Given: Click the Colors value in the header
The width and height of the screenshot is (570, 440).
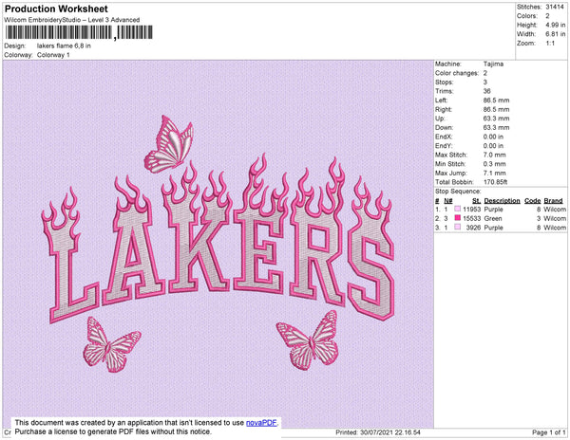Looking at the screenshot, I should (547, 16).
